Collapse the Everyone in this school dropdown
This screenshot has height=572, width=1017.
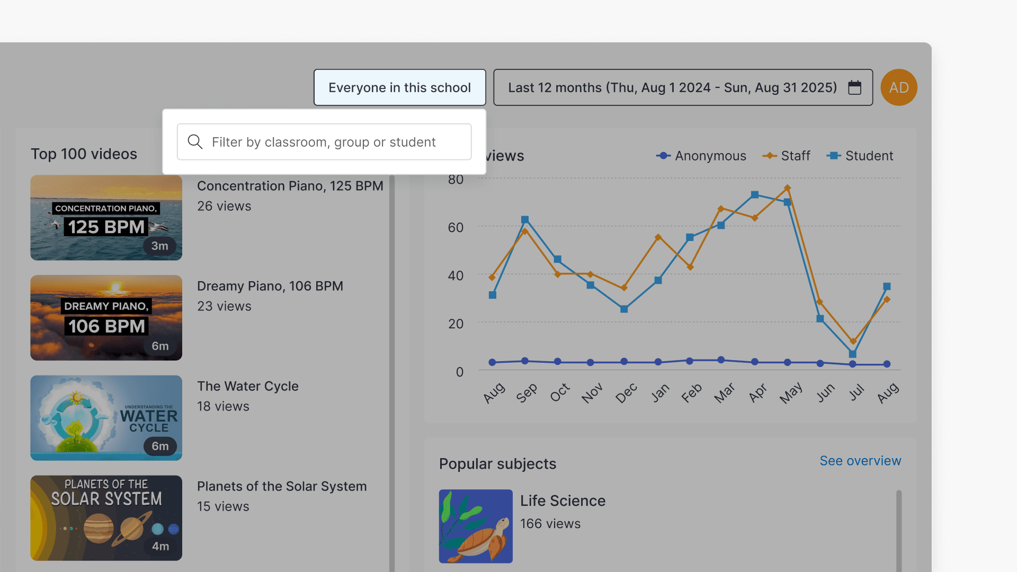(x=400, y=87)
